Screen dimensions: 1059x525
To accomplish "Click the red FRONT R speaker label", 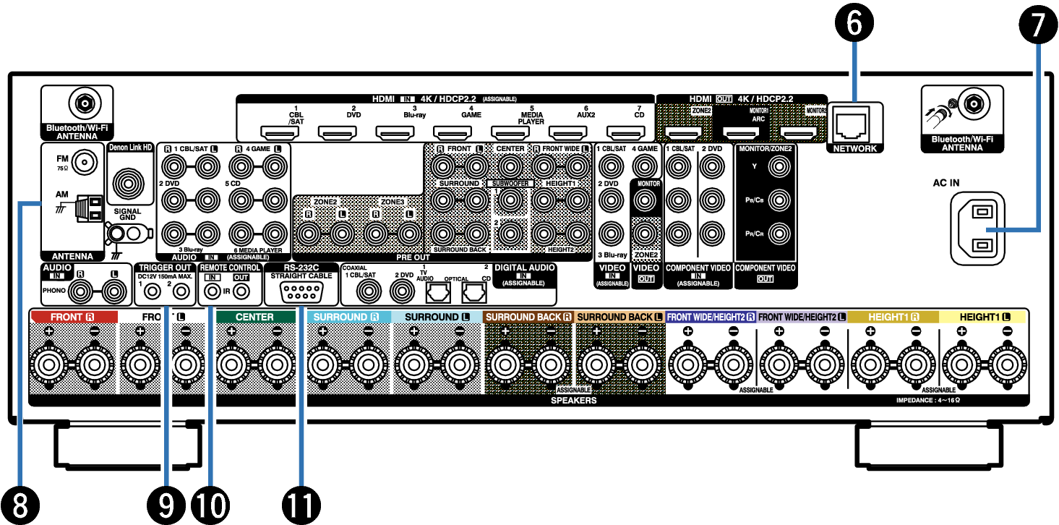I will [x=74, y=317].
